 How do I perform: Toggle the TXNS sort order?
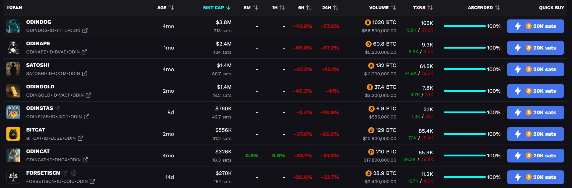click(430, 8)
